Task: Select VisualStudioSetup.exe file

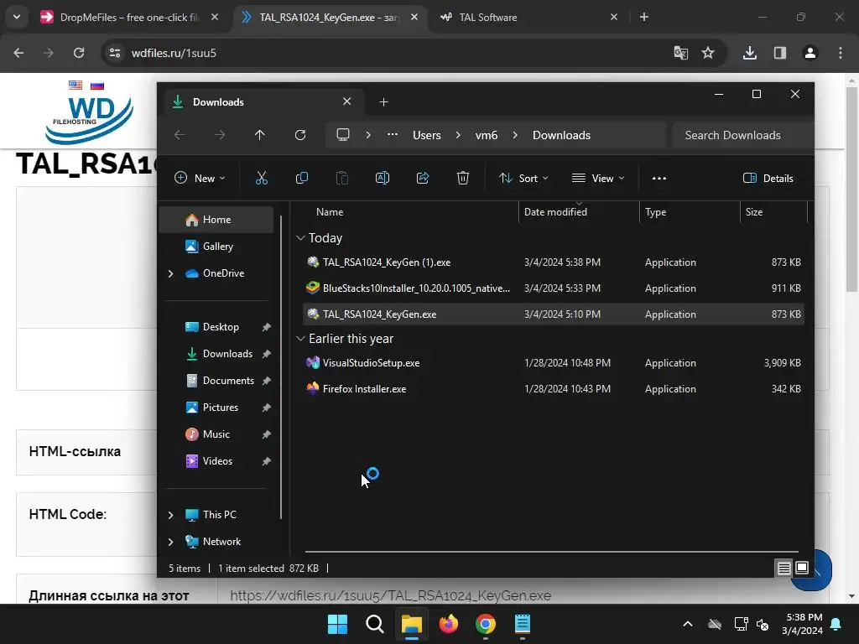Action: [554, 363]
